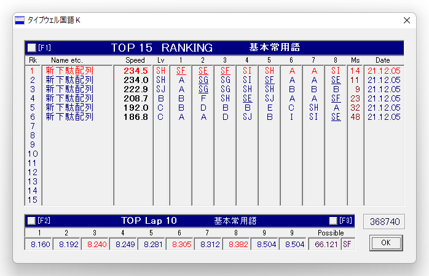Click the red 新下駄配列 name in rank 1
Image resolution: width=429 pixels, height=276 pixels.
69,71
